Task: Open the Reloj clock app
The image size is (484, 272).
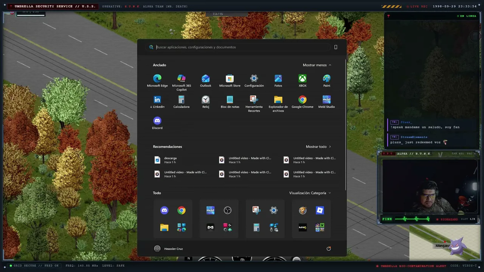Action: point(206,102)
